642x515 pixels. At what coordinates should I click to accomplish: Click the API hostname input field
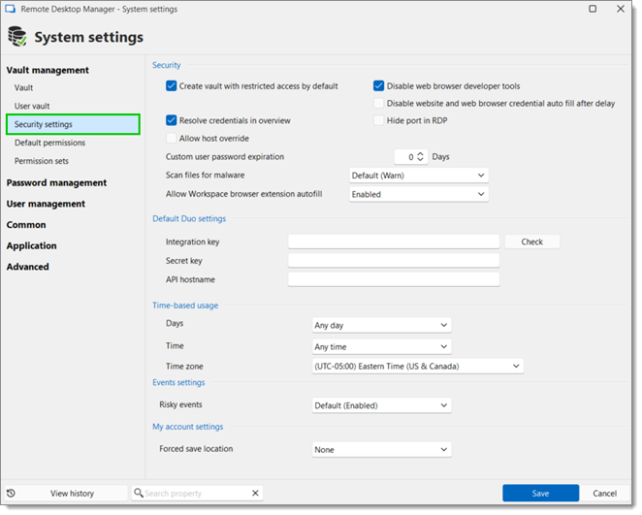click(394, 279)
